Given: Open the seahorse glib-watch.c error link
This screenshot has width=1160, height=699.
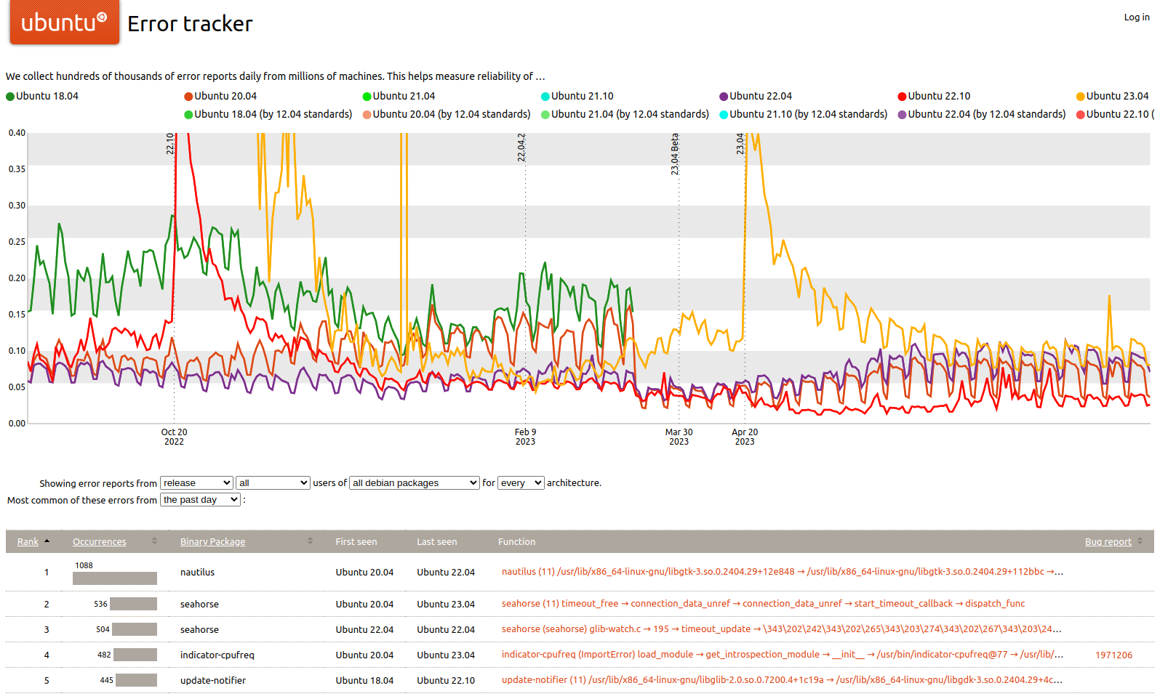Looking at the screenshot, I should pos(782,629).
